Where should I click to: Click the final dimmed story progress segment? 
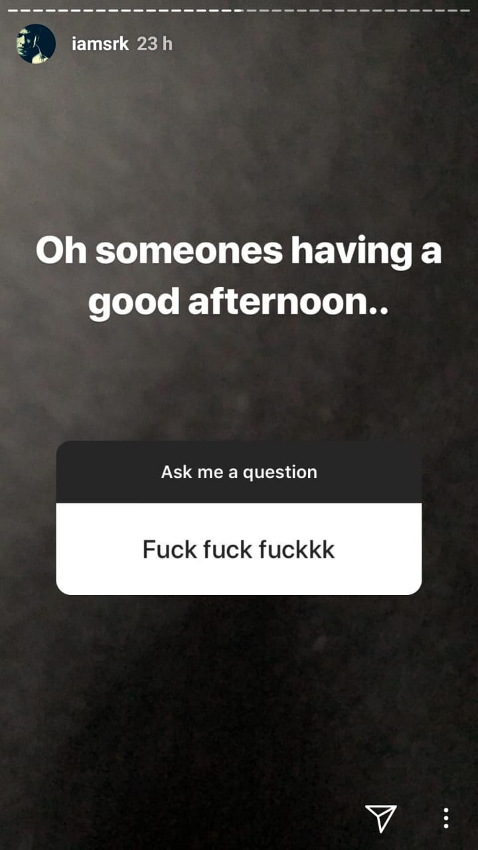pos(465,11)
